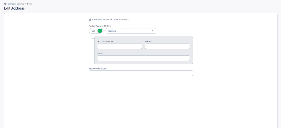The width and height of the screenshot is (281, 128).
Task: Open the Capitalist payment method dropdown
Action: (x=129, y=31)
